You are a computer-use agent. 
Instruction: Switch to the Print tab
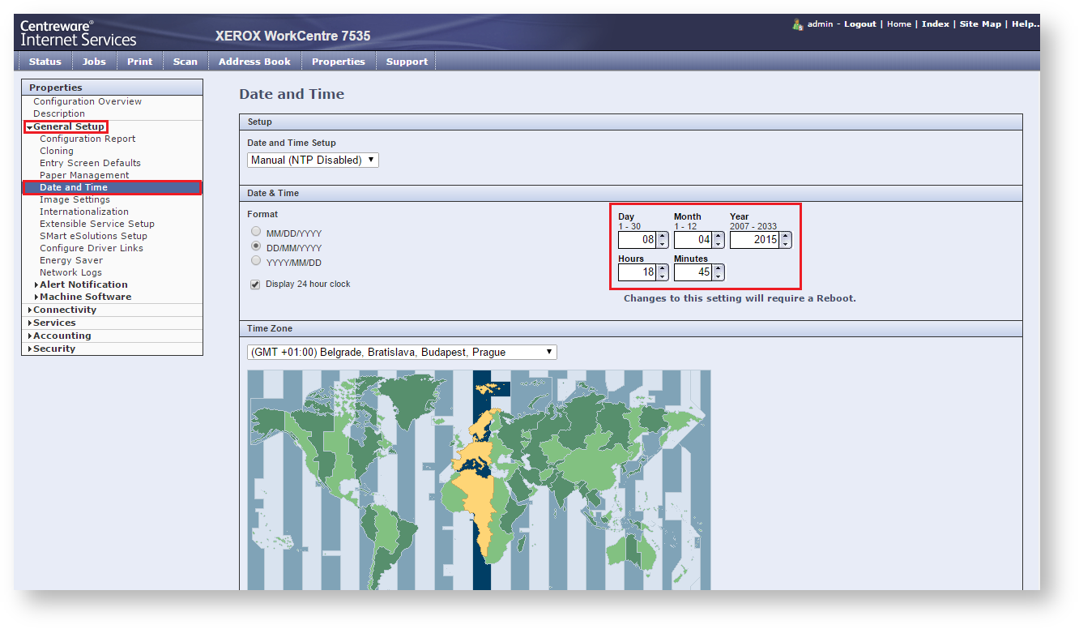[x=139, y=62]
